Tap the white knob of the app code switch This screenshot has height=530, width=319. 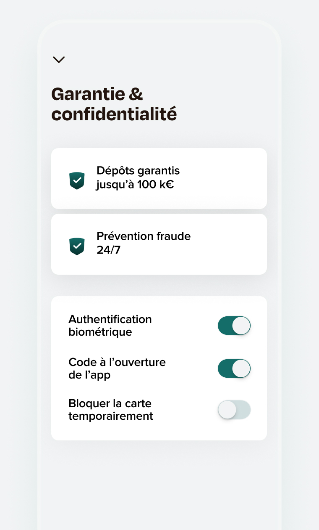pos(241,368)
